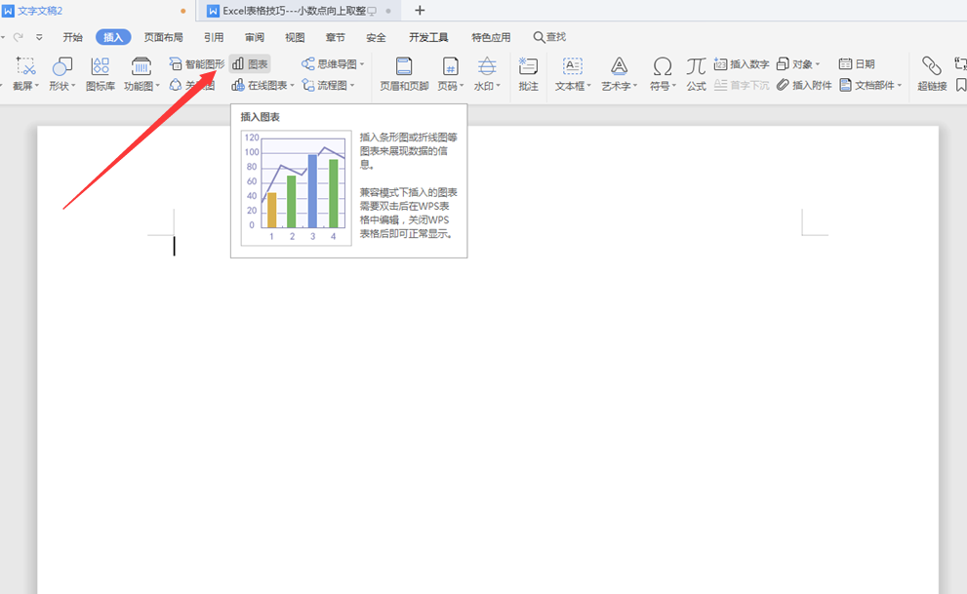Image resolution: width=967 pixels, height=594 pixels.
Task: Insert an equation via 公式 icon
Action: (696, 71)
